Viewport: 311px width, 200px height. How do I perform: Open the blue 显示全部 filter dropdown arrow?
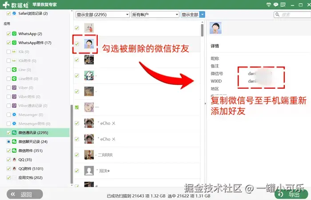click(202, 15)
